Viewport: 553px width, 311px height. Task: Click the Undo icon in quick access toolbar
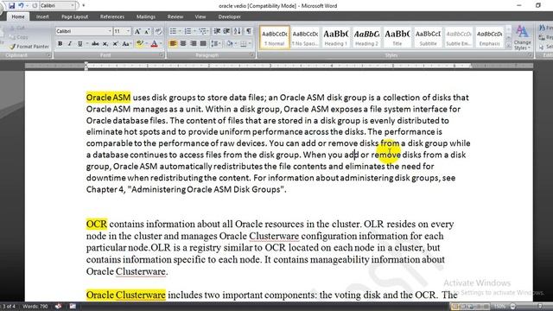click(x=21, y=6)
